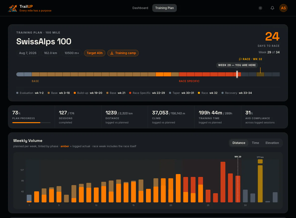Select the Training Plan tab
The height and width of the screenshot is (218, 296).
click(164, 8)
